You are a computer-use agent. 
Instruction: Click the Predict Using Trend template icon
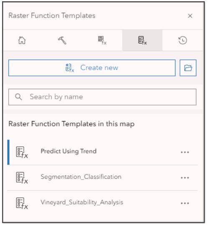click(x=22, y=152)
